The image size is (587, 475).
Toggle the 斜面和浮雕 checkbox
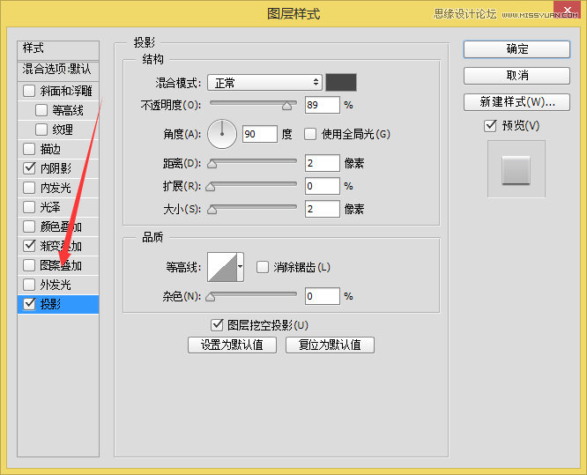(x=29, y=91)
